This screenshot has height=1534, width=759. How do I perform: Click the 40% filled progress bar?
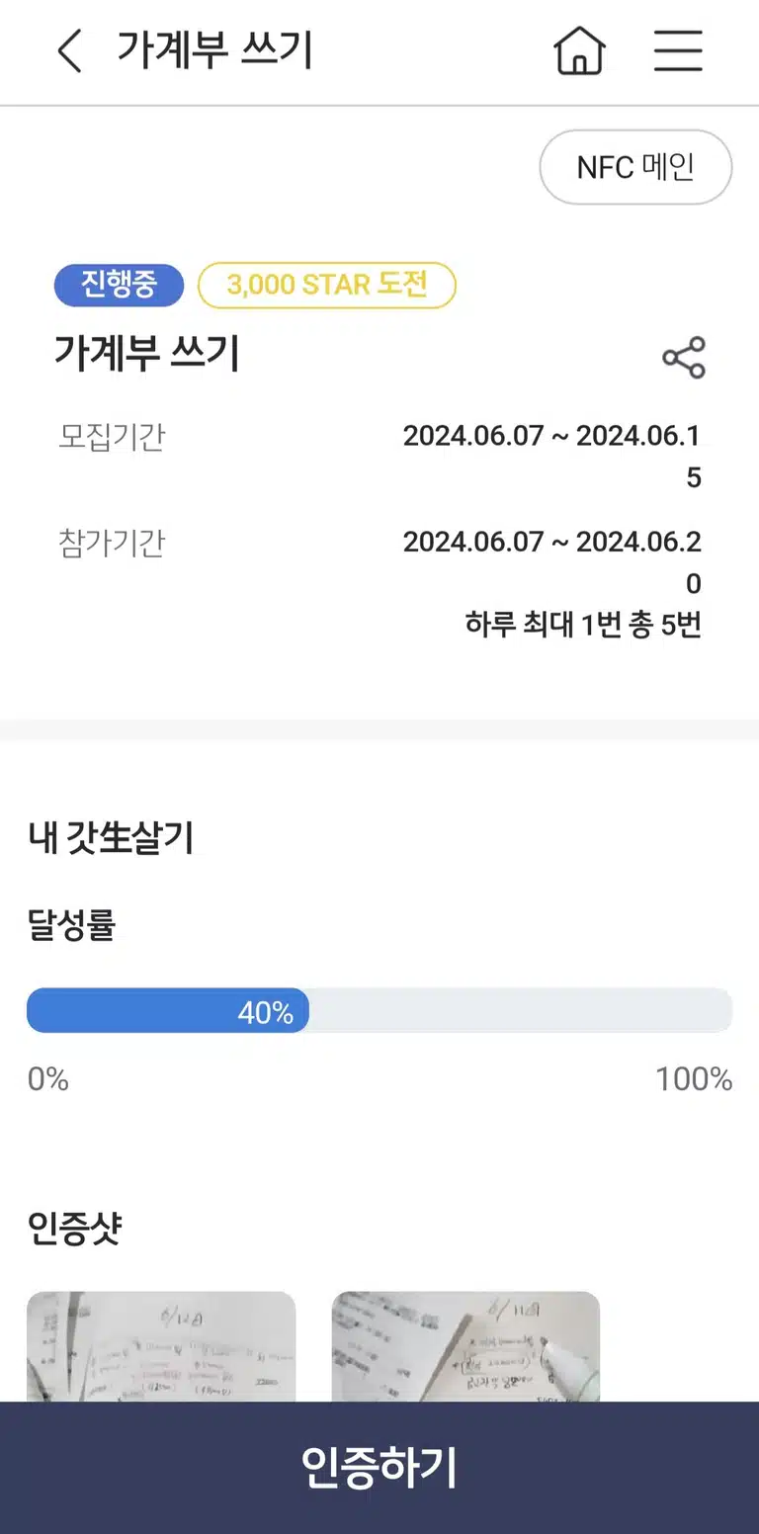(168, 1011)
